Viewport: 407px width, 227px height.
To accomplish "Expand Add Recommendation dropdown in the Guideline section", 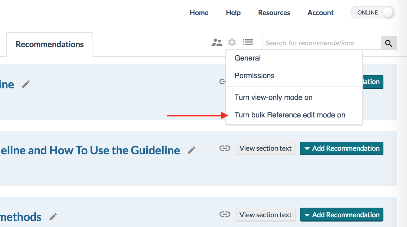I will [342, 148].
